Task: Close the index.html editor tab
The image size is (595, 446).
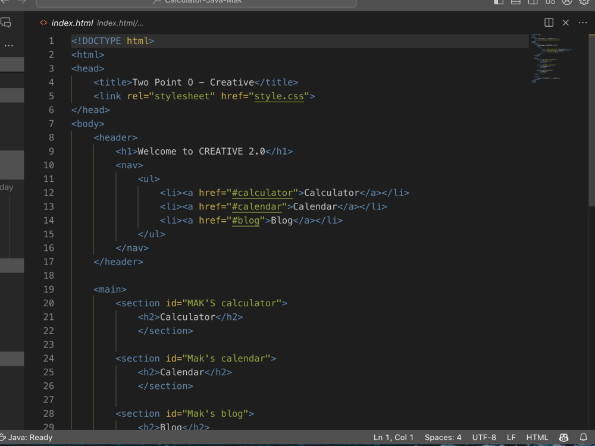Action: (x=566, y=23)
